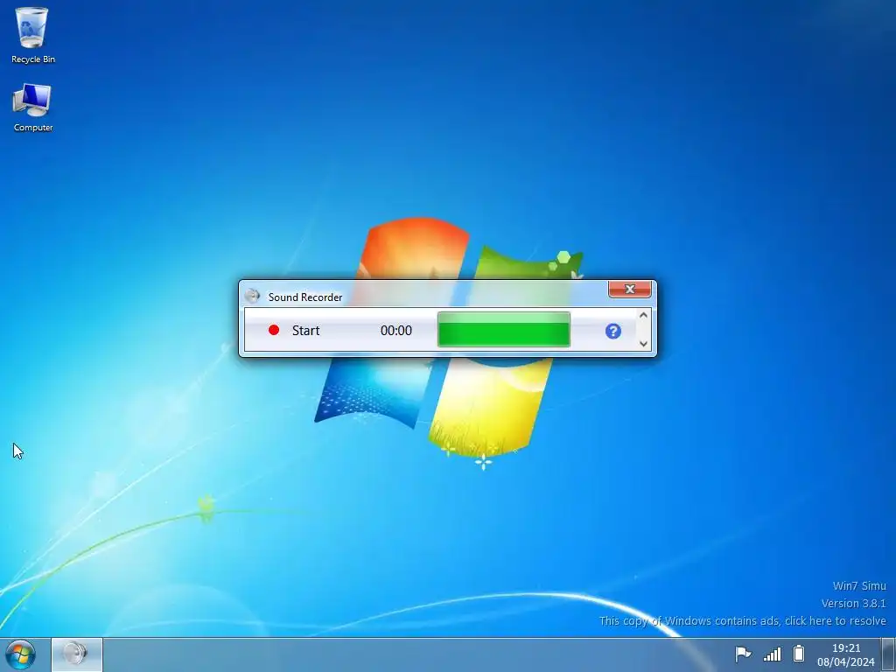Viewport: 896px width, 672px height.
Task: Start recording with the red Start button
Action: coord(294,330)
